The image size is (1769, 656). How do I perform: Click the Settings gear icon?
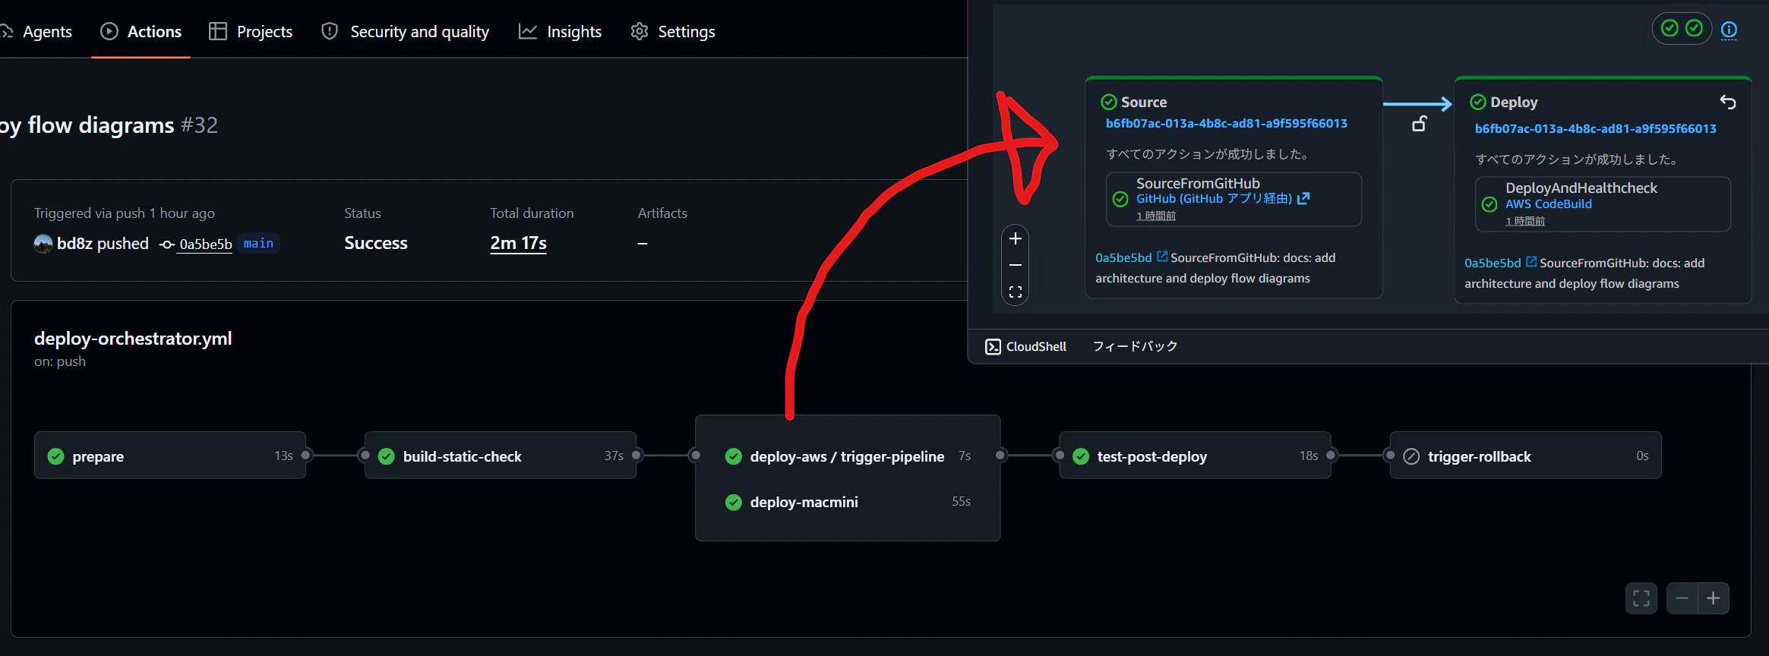640,31
